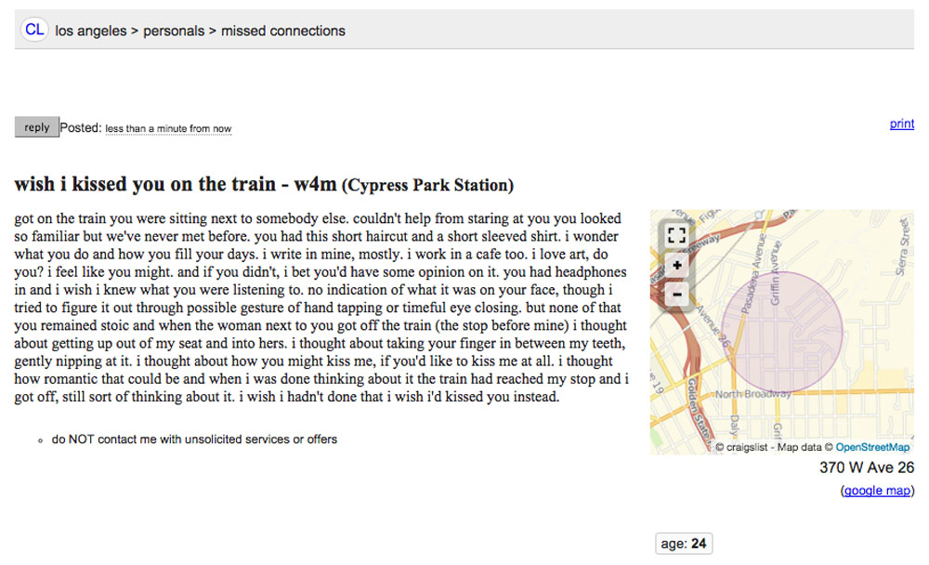Image resolution: width=929 pixels, height=565 pixels.
Task: Zoom out on the map with minus button
Action: pyautogui.click(x=676, y=294)
